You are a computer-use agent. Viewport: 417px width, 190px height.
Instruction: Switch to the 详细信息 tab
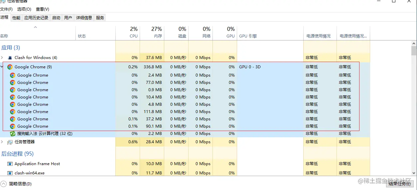coord(84,18)
